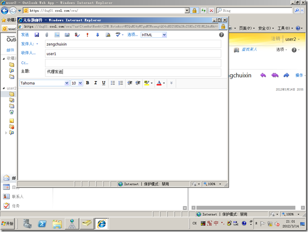
Task: Open the HTML message format dropdown
Action: click(154, 35)
